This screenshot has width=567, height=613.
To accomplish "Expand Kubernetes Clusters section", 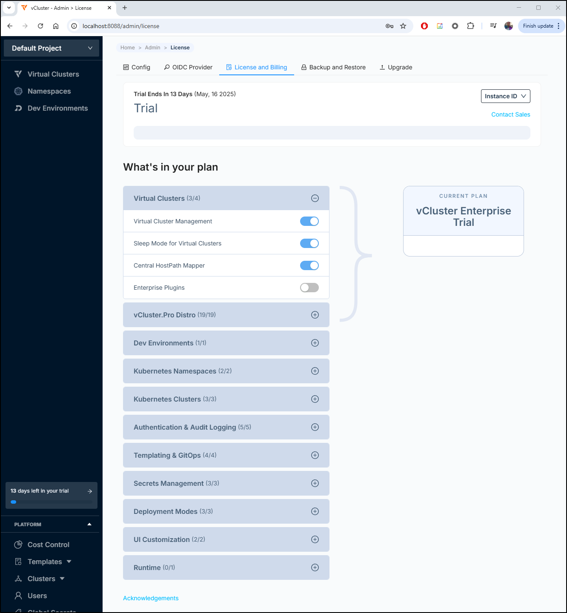I will pyautogui.click(x=315, y=399).
